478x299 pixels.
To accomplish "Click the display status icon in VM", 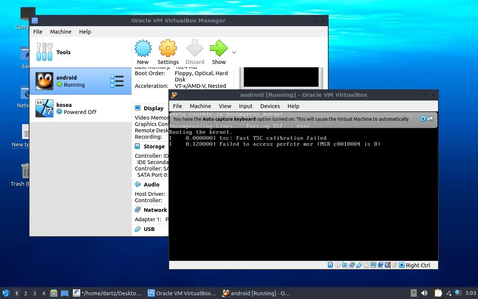I will (x=373, y=265).
